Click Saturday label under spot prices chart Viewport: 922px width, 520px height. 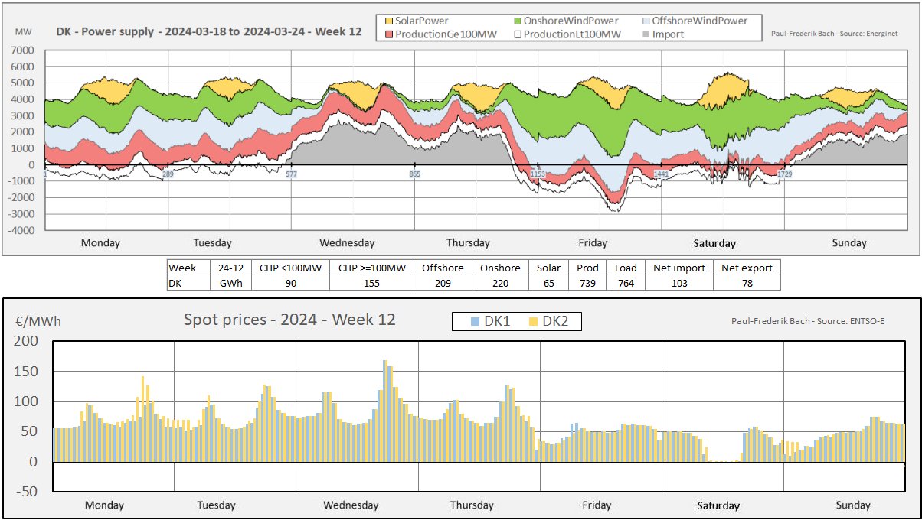point(718,505)
